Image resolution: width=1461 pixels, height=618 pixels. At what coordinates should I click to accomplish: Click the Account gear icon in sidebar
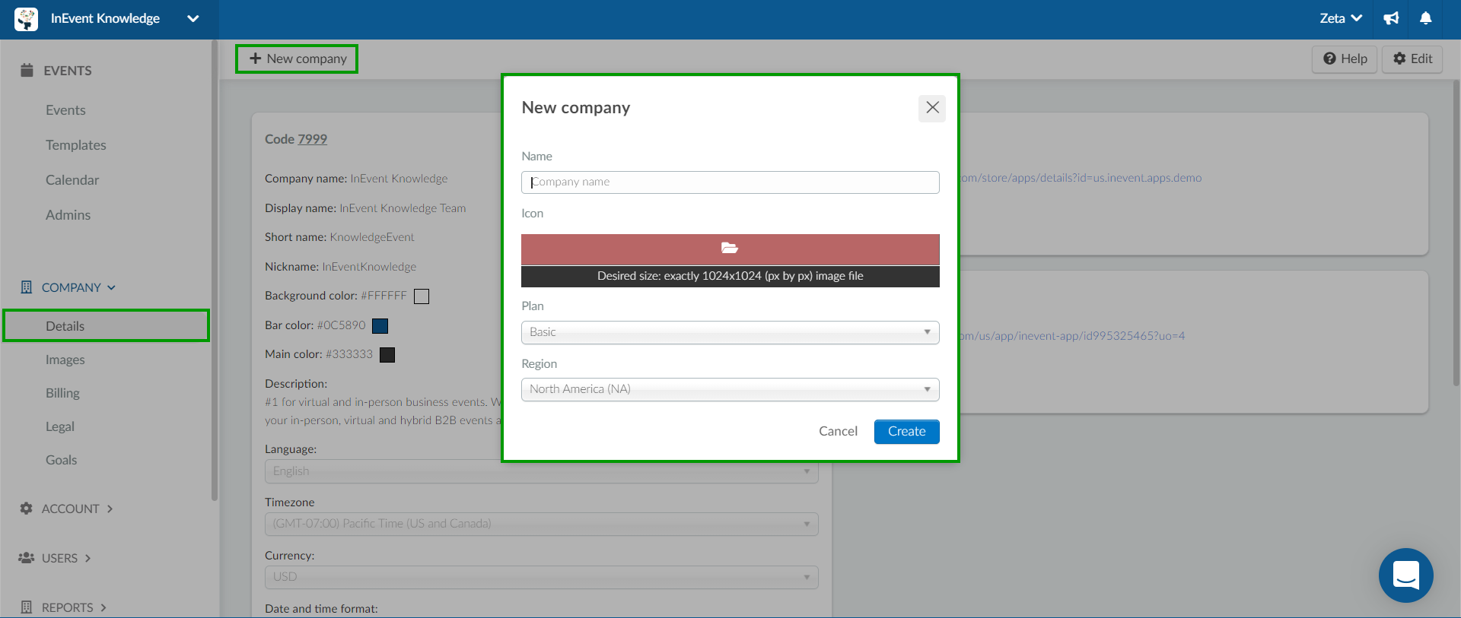pyautogui.click(x=27, y=509)
